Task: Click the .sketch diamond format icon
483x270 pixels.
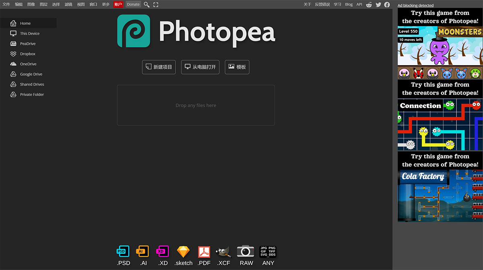Action: pyautogui.click(x=184, y=251)
